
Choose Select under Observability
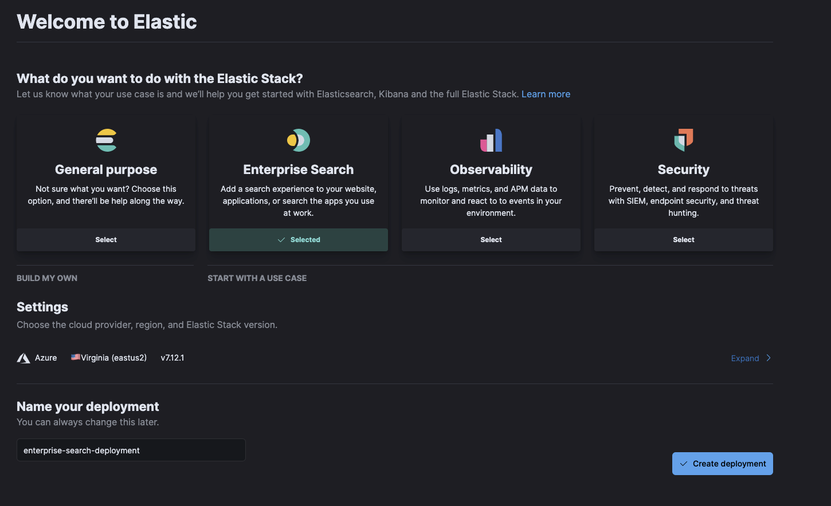click(491, 240)
